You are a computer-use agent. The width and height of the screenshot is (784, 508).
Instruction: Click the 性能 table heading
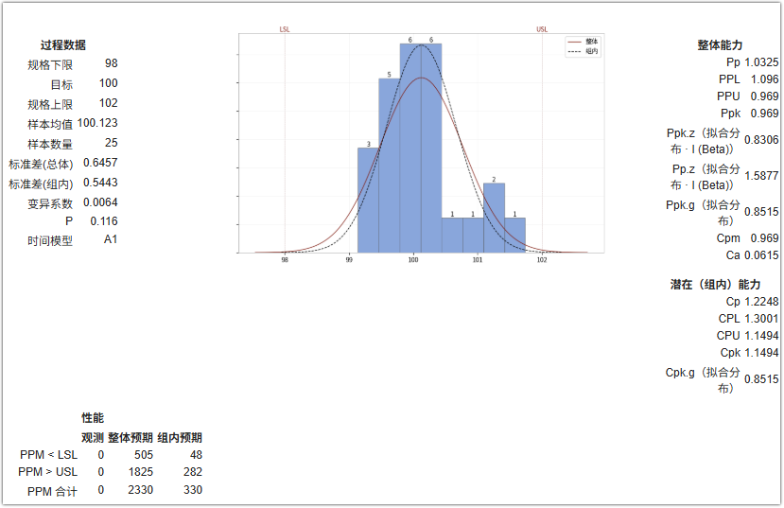pos(93,418)
